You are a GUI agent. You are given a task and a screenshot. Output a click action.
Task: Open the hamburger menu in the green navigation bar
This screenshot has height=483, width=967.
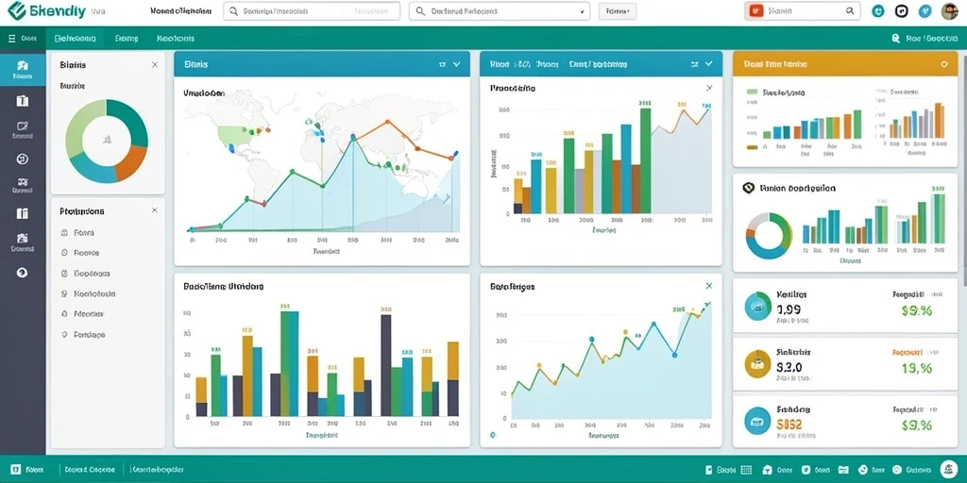point(11,38)
